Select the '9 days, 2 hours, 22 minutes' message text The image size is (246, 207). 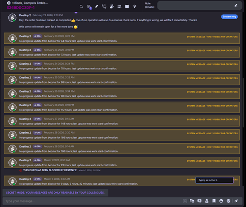click(x=79, y=184)
